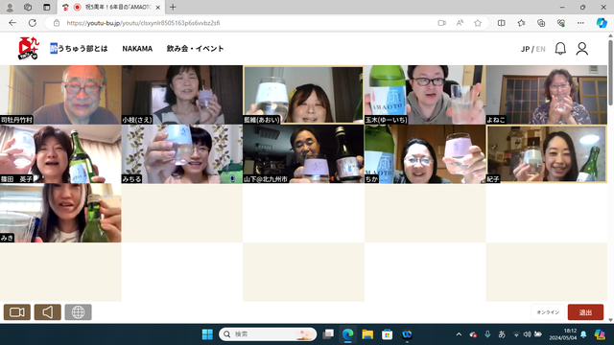This screenshot has height=345, width=614.
Task: Select the みき video tile
Action: point(60,213)
